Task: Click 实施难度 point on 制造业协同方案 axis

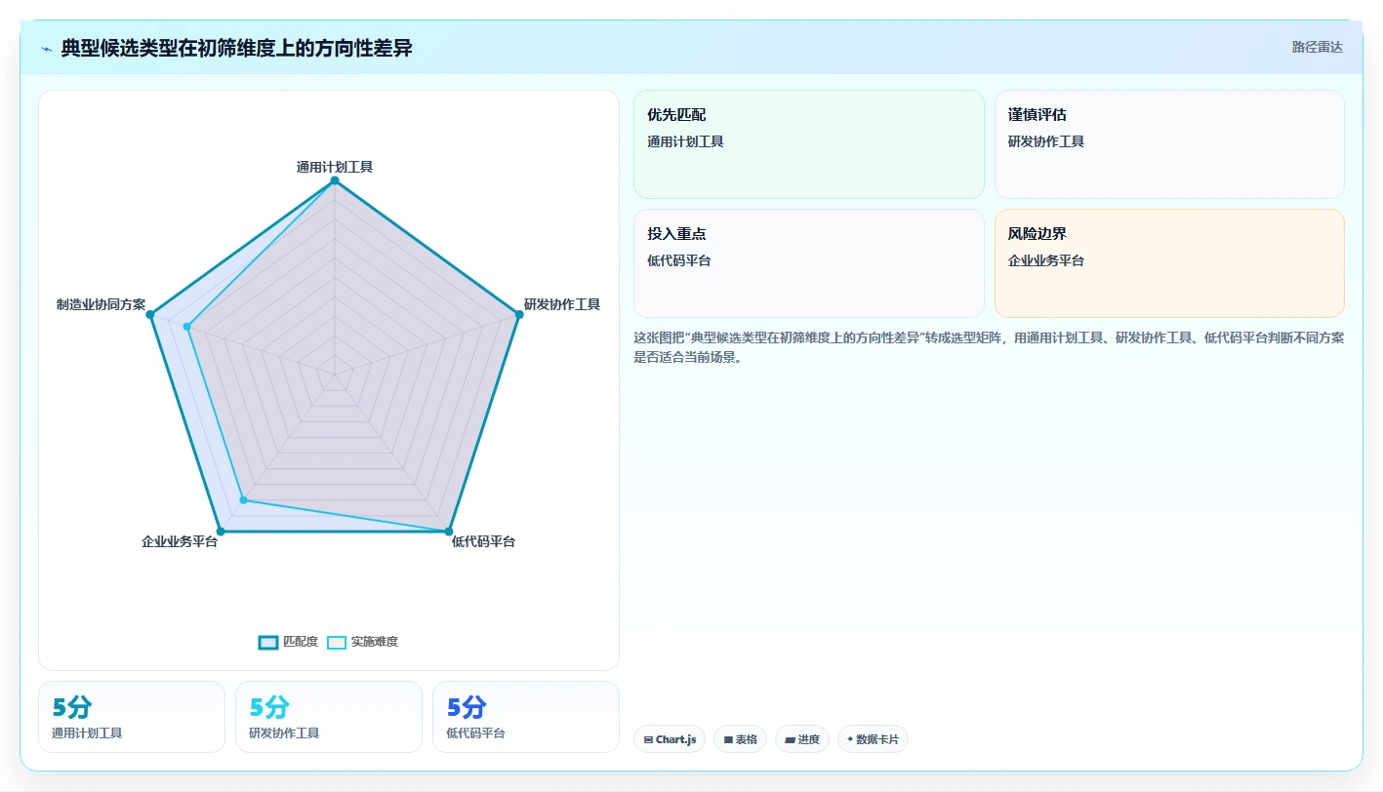Action: coord(187,326)
